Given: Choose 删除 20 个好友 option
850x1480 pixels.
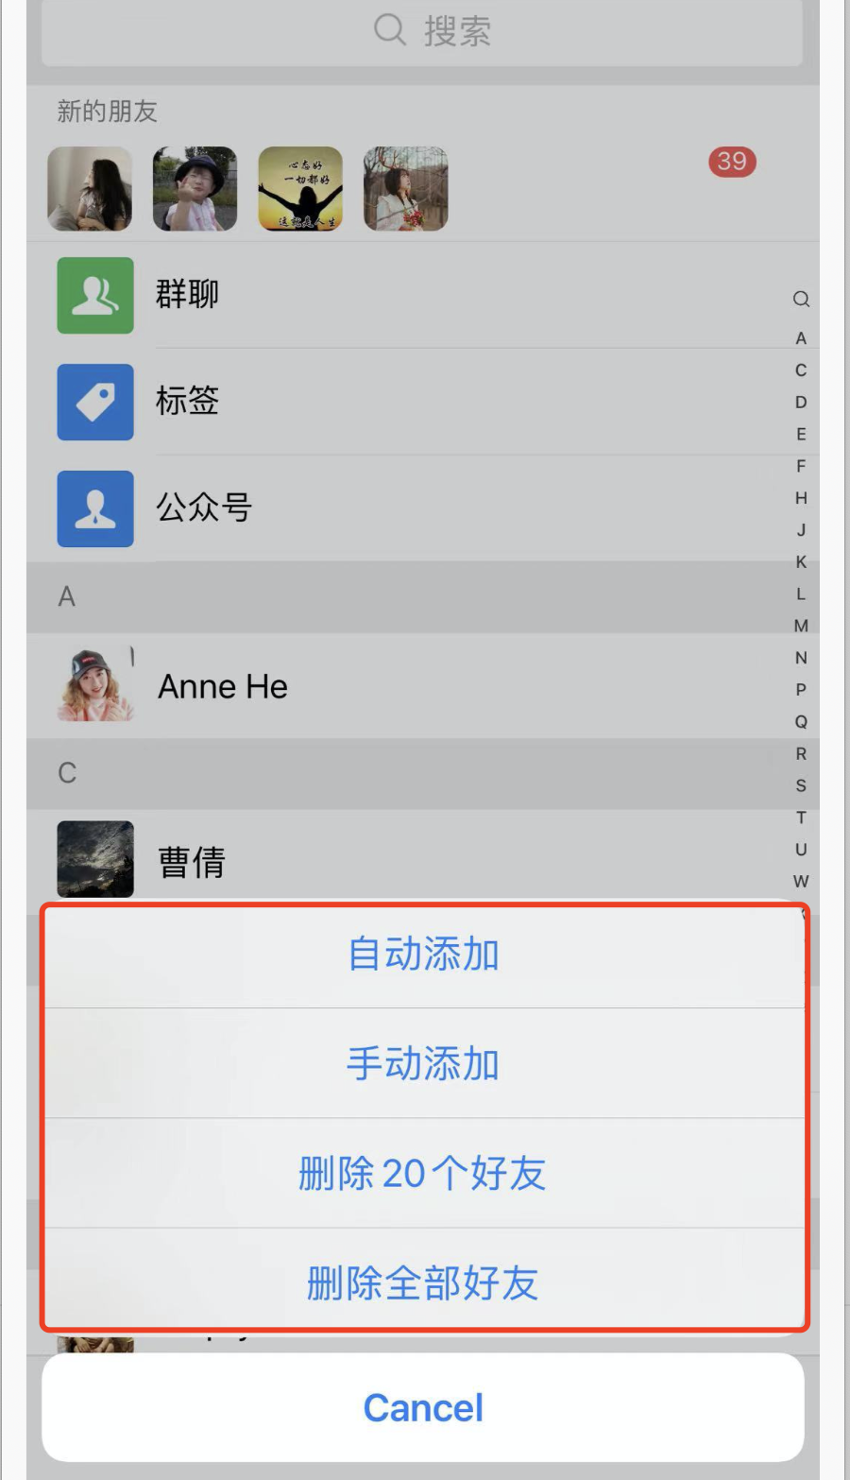Looking at the screenshot, I should (x=424, y=1174).
